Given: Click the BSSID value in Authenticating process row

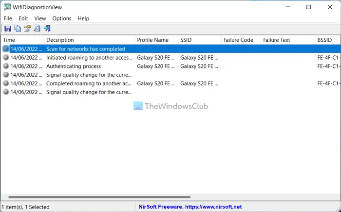Looking at the screenshot, I should (x=329, y=66).
